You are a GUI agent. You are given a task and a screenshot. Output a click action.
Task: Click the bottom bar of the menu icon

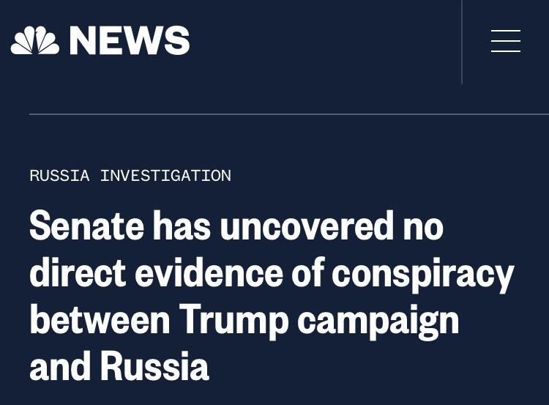tap(506, 51)
